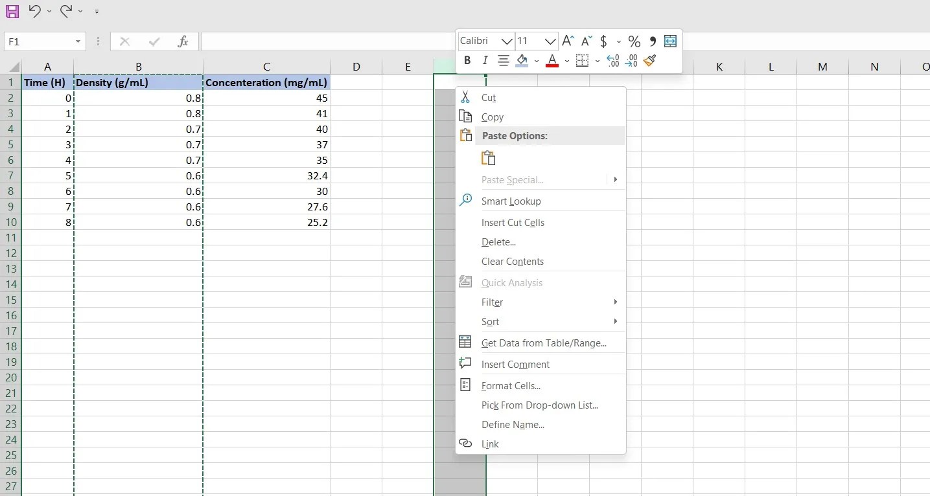Screen dimensions: 930x496
Task: Increase decimal places
Action: click(x=612, y=61)
